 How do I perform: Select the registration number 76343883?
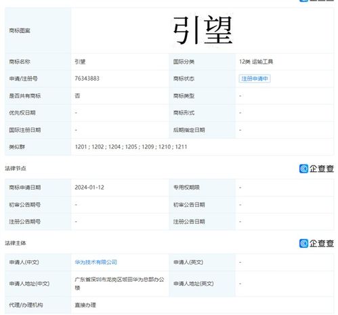(x=87, y=79)
